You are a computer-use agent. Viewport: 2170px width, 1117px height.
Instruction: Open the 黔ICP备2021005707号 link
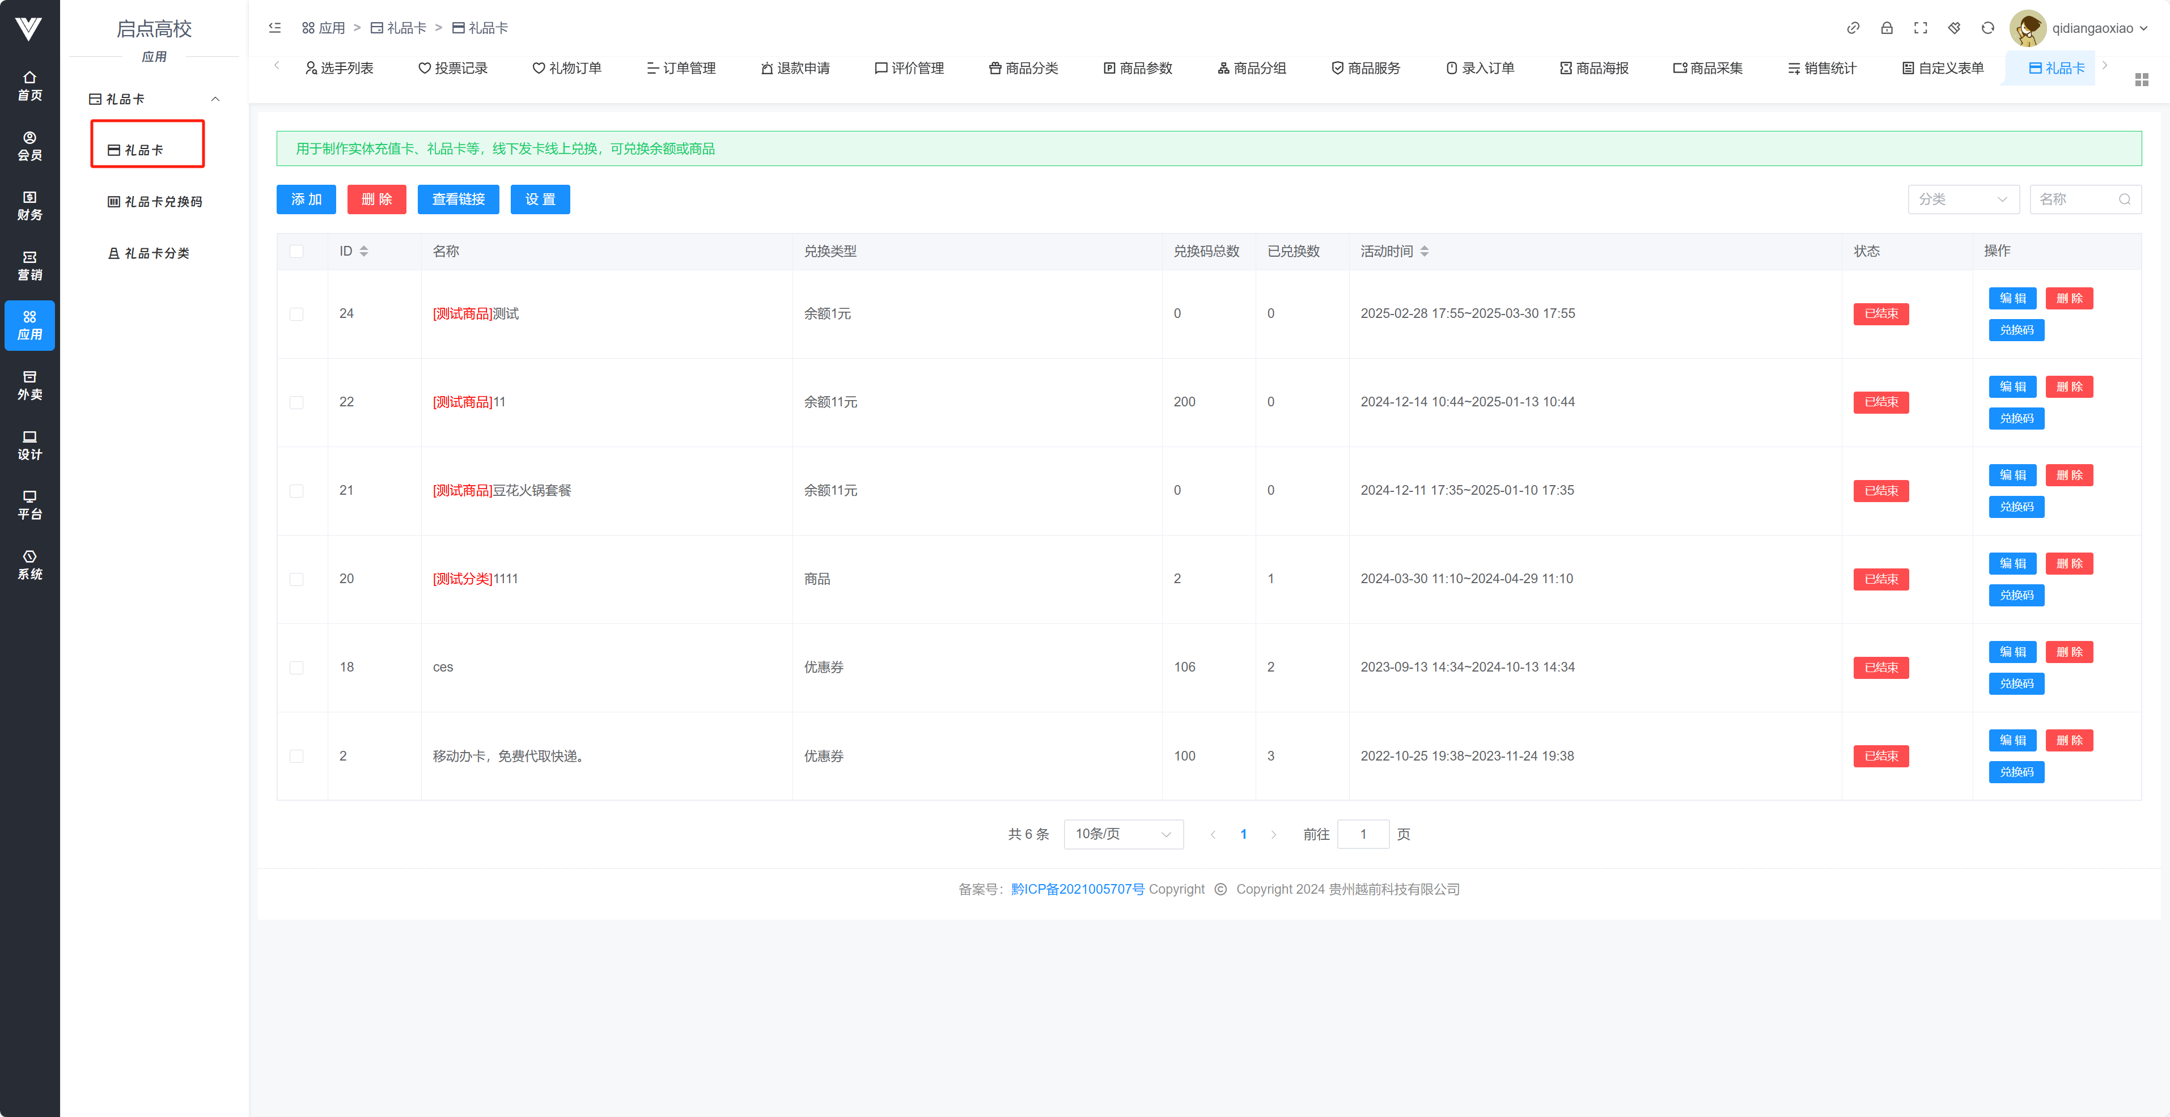1078,890
